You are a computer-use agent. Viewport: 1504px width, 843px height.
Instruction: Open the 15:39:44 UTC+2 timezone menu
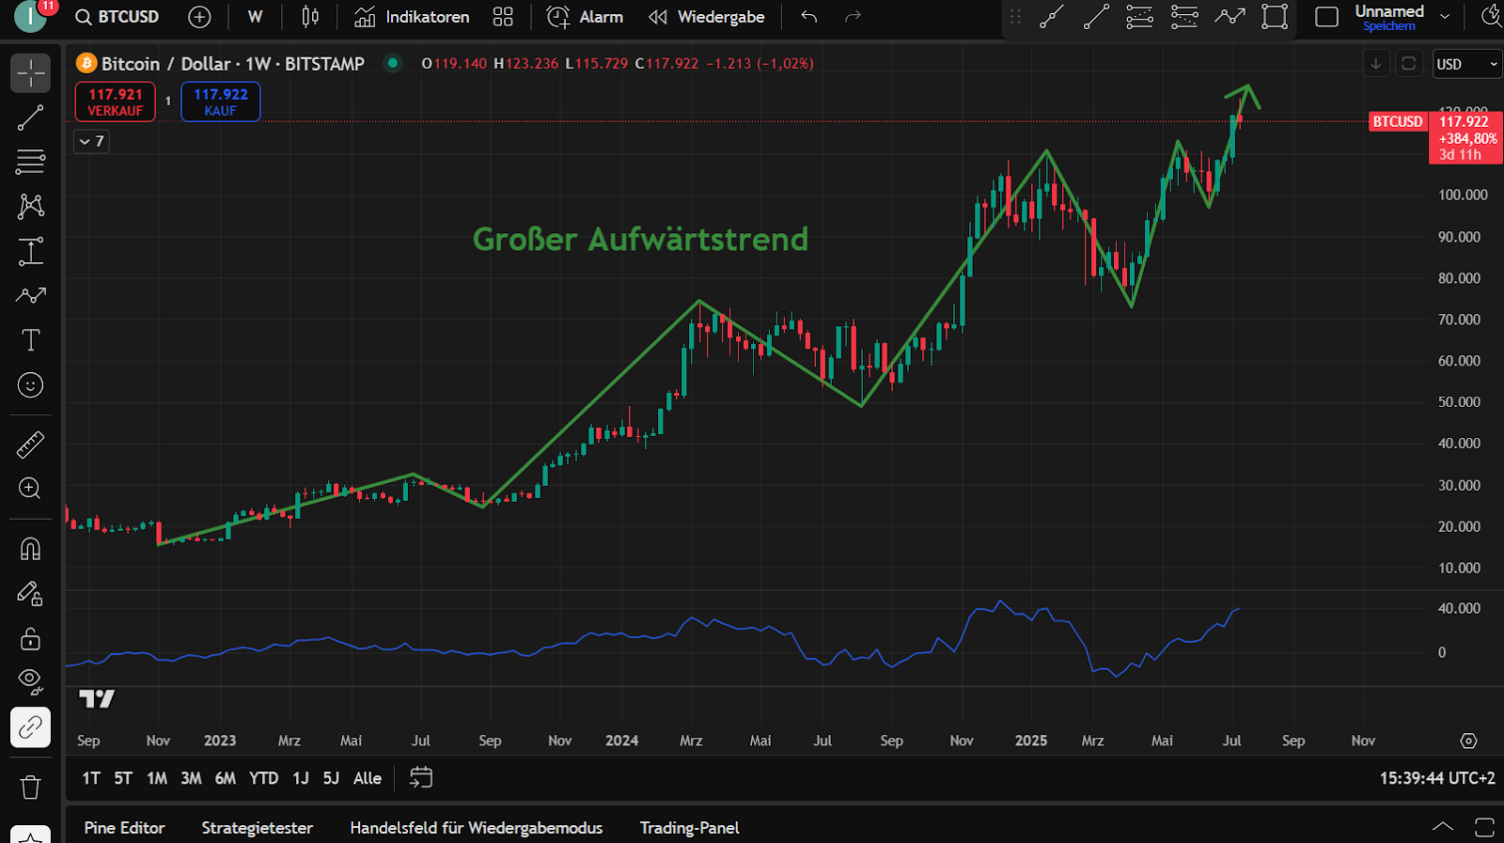pos(1437,778)
